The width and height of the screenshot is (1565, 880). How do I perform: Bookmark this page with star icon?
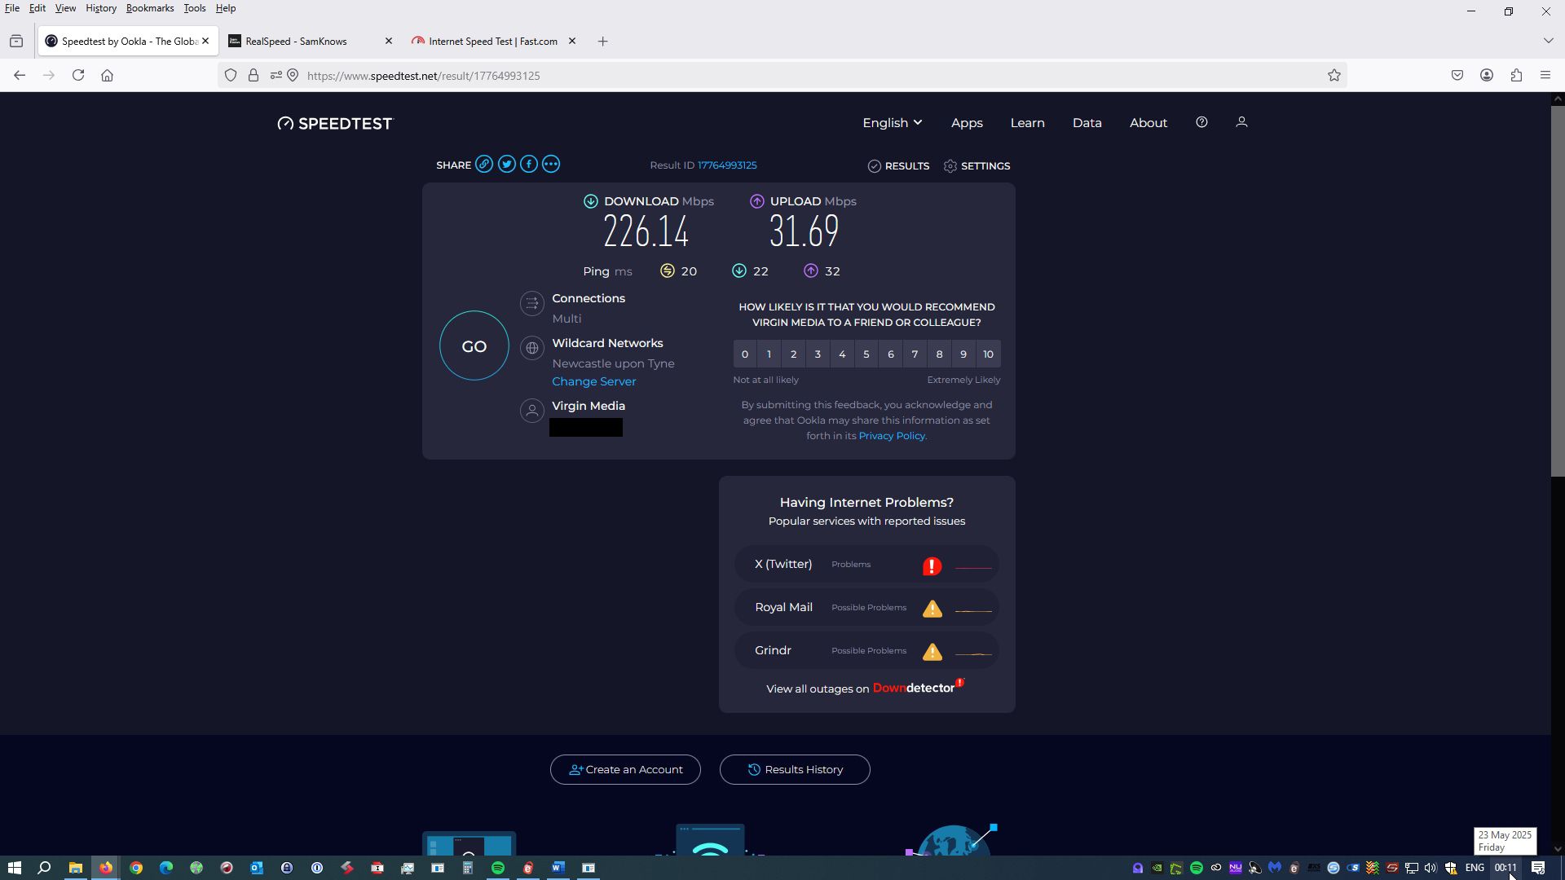pyautogui.click(x=1334, y=76)
